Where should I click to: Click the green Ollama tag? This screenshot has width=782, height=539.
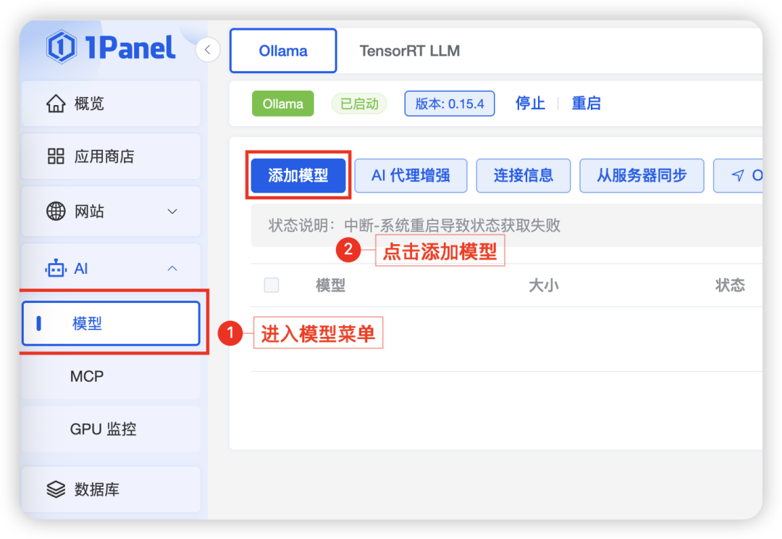pyautogui.click(x=283, y=104)
